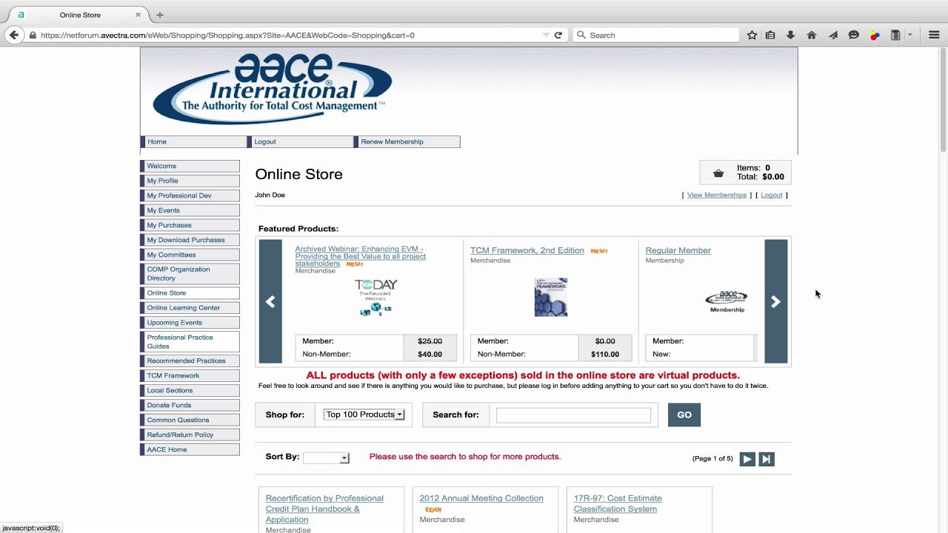The height and width of the screenshot is (533, 948).
Task: Jump to the last results page arrow
Action: pos(767,459)
